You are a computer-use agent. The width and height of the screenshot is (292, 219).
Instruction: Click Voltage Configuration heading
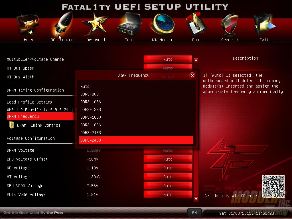point(31,138)
